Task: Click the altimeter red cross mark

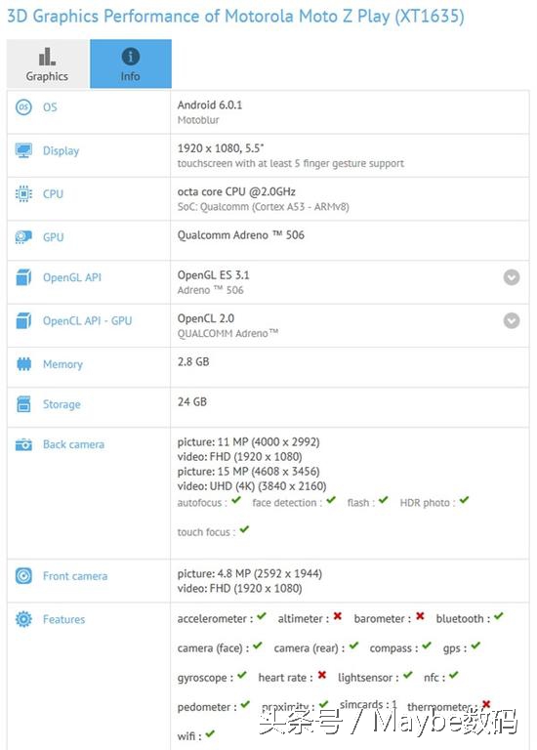Action: (338, 616)
